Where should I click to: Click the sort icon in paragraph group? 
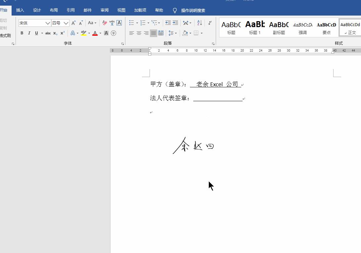[199, 23]
